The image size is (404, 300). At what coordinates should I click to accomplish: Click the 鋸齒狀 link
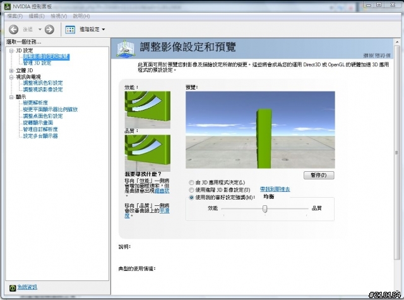pos(162,191)
